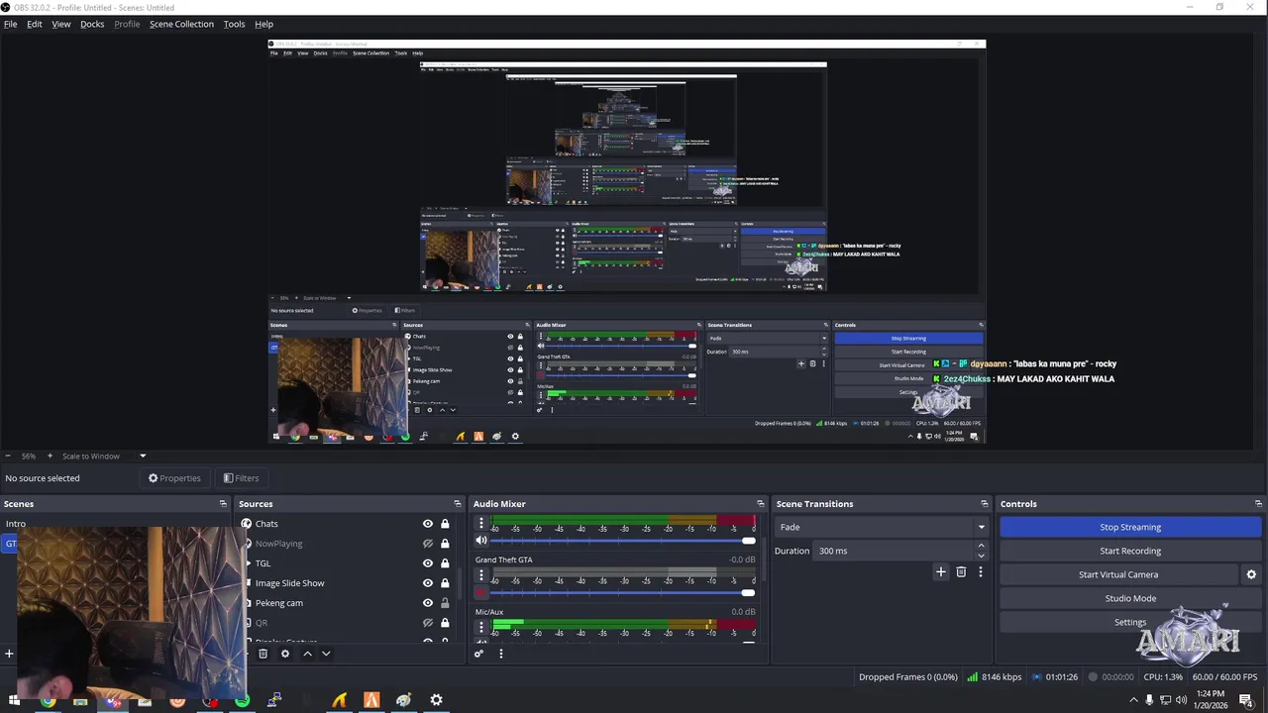The width and height of the screenshot is (1268, 713).
Task: Increase transition duration with up arrow
Action: (x=982, y=546)
